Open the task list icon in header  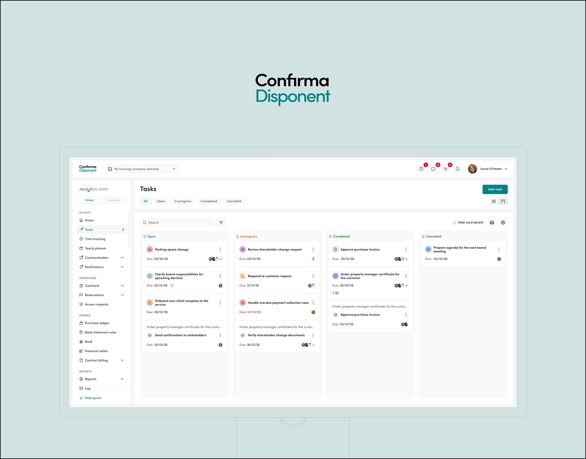445,169
